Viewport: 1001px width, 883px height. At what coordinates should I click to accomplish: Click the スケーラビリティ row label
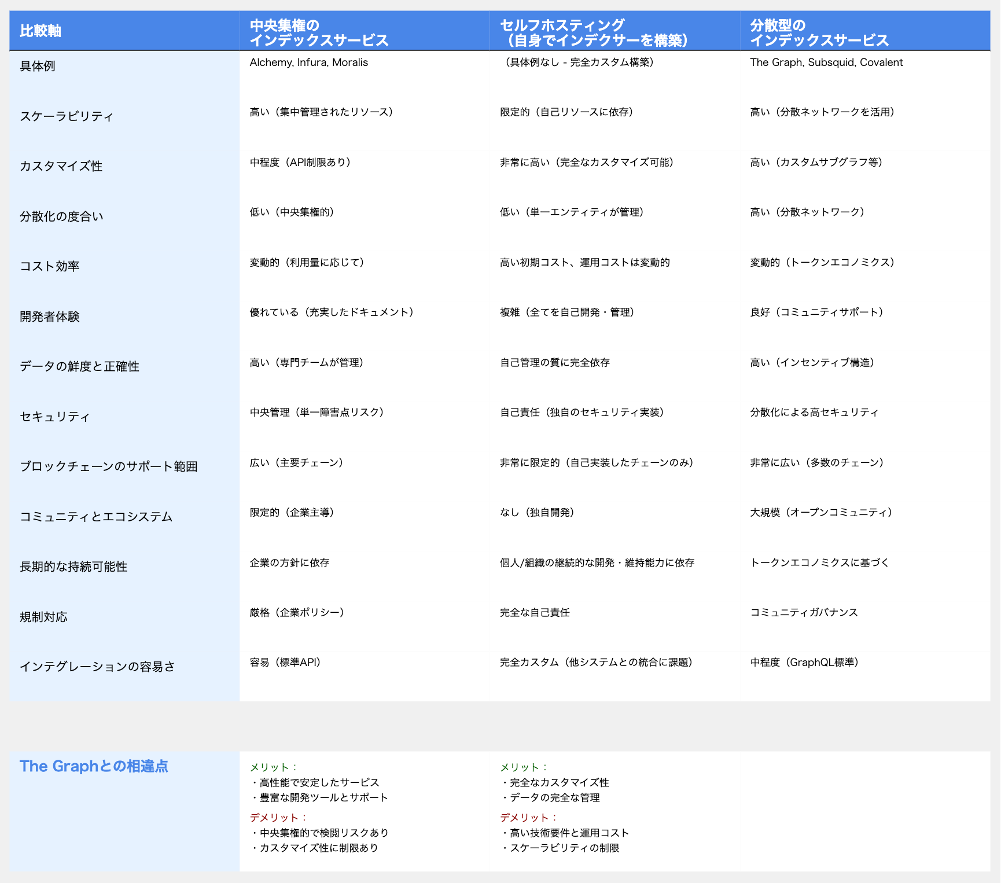click(67, 116)
